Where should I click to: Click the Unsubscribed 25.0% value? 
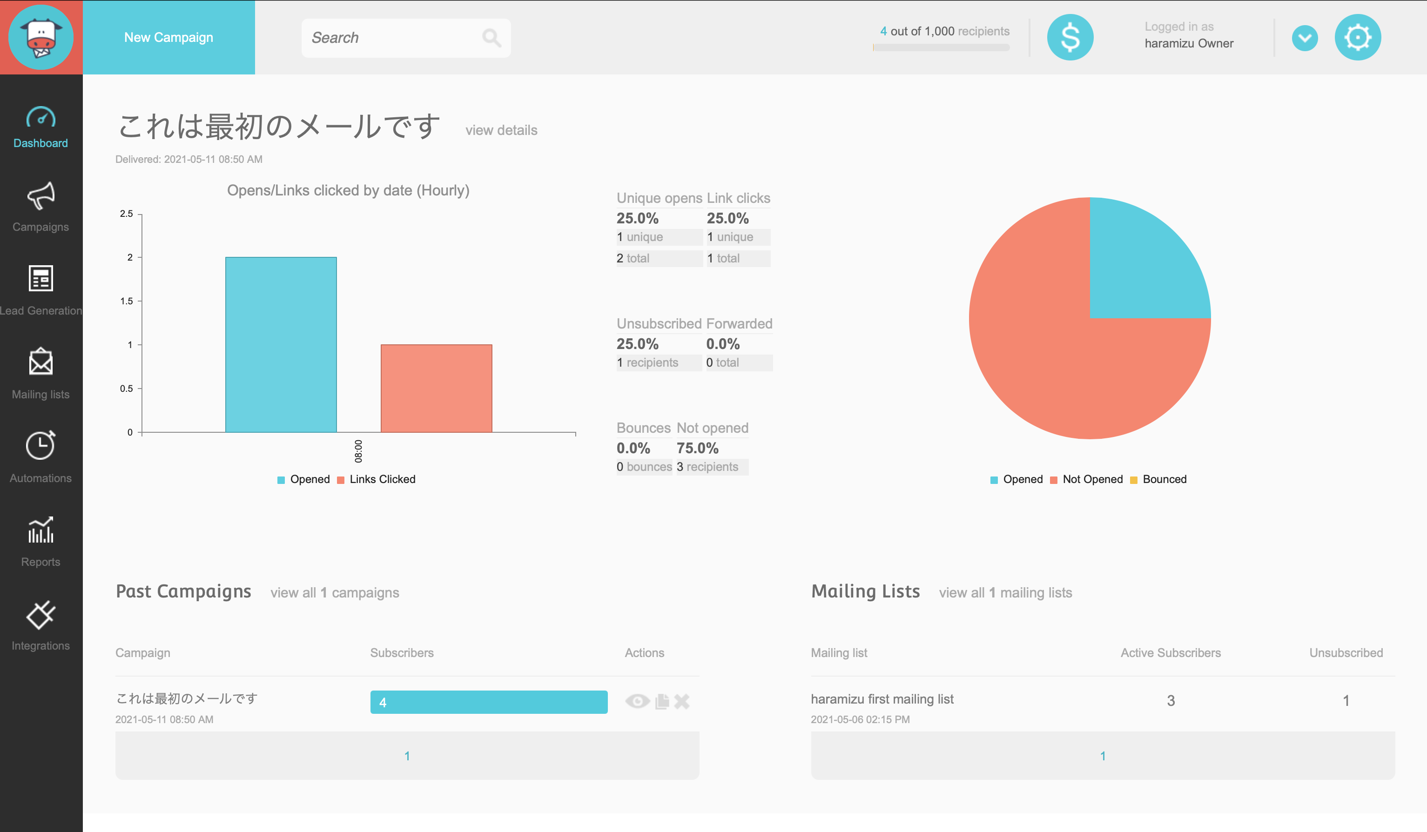tap(637, 343)
